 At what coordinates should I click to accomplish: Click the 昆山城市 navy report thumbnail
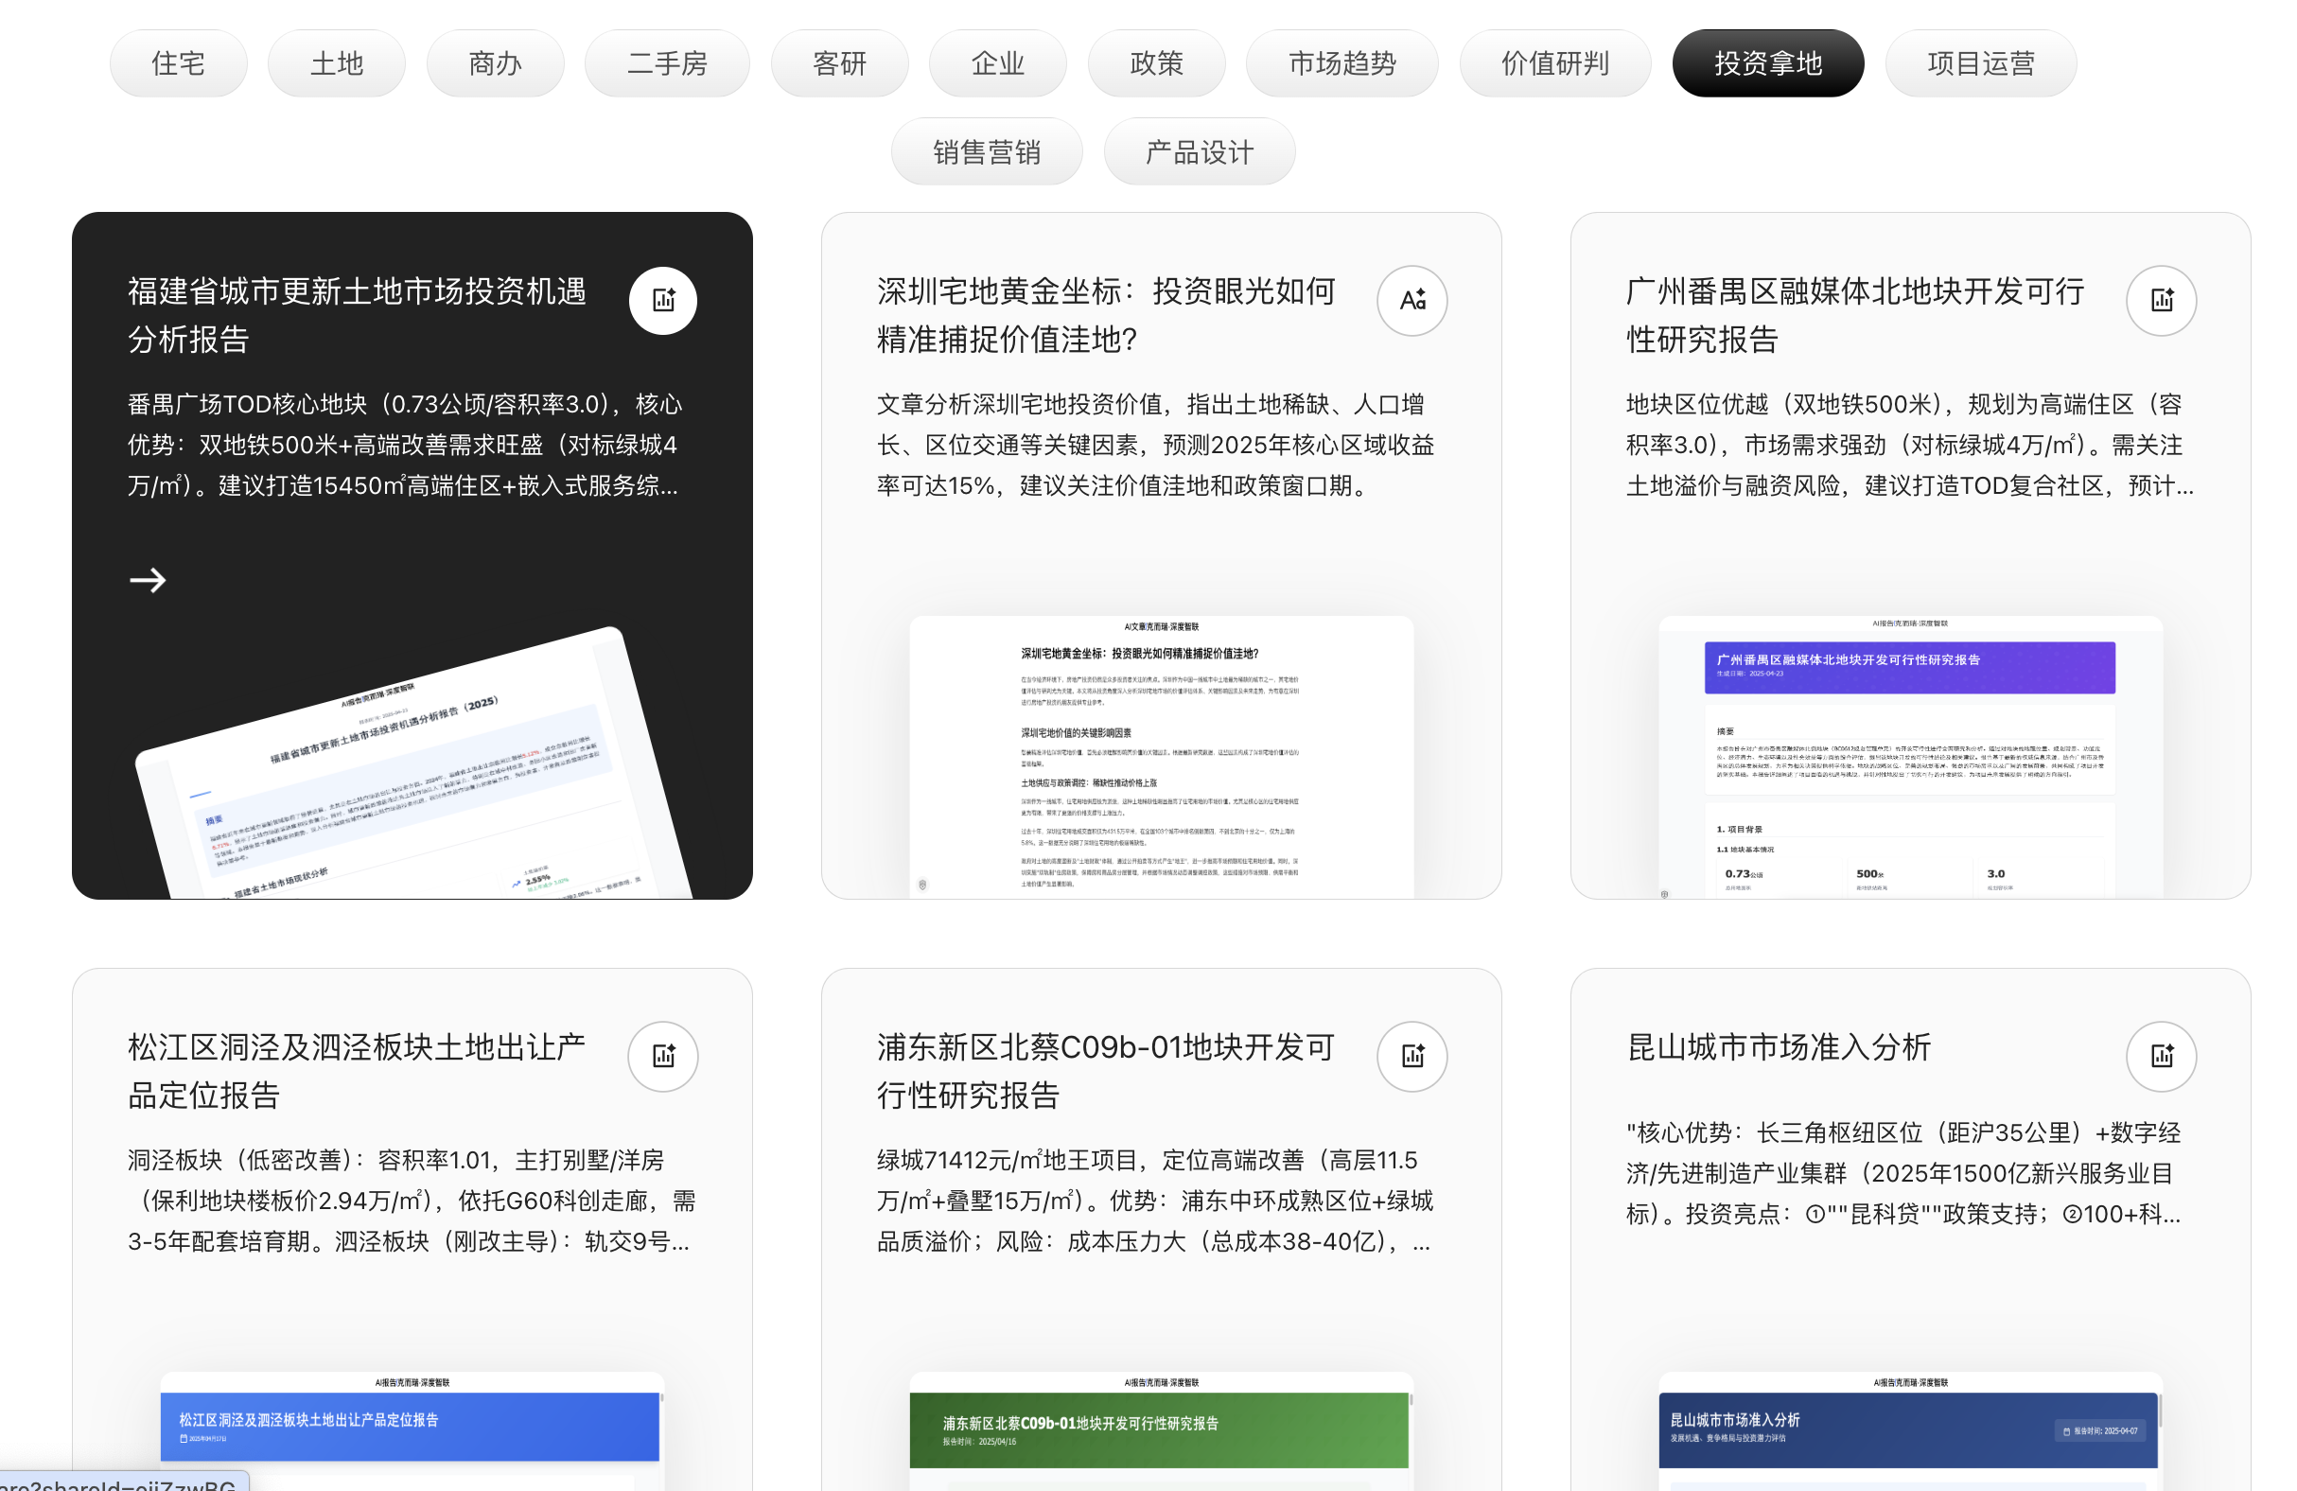(1910, 1430)
